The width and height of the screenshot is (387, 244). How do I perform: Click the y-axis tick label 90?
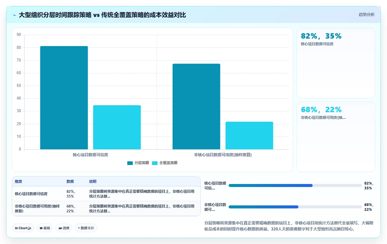point(19,35)
